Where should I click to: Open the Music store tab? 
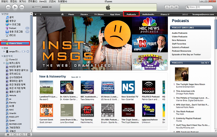[x=71, y=14]
